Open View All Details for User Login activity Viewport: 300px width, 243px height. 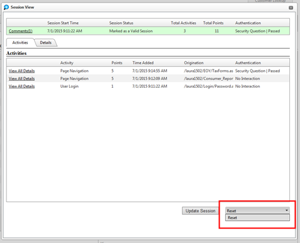[x=22, y=86]
